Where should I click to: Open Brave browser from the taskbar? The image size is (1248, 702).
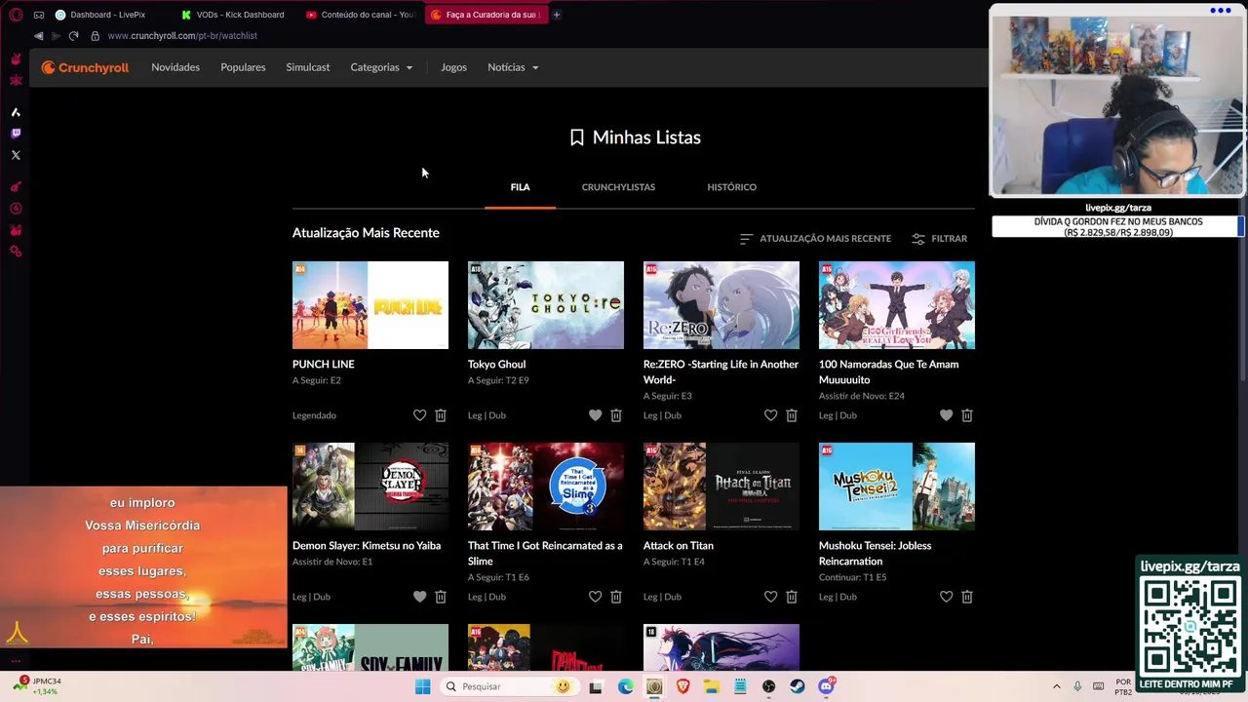point(682,686)
